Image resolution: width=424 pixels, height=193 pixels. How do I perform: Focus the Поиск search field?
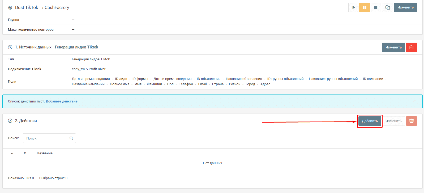[x=46, y=138]
